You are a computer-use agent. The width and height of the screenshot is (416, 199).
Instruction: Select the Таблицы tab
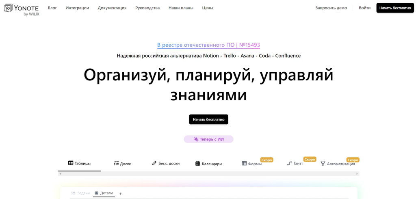tap(79, 163)
